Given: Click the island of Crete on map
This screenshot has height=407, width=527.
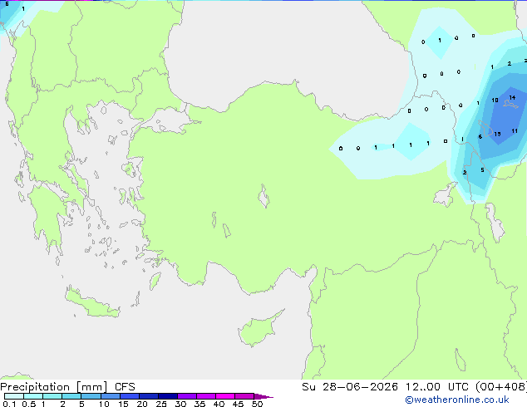Looking at the screenshot, I should point(92,303).
